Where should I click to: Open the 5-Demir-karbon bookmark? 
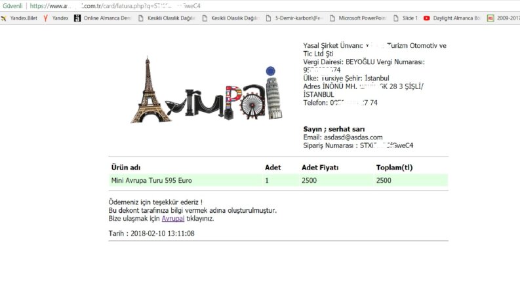(294, 18)
